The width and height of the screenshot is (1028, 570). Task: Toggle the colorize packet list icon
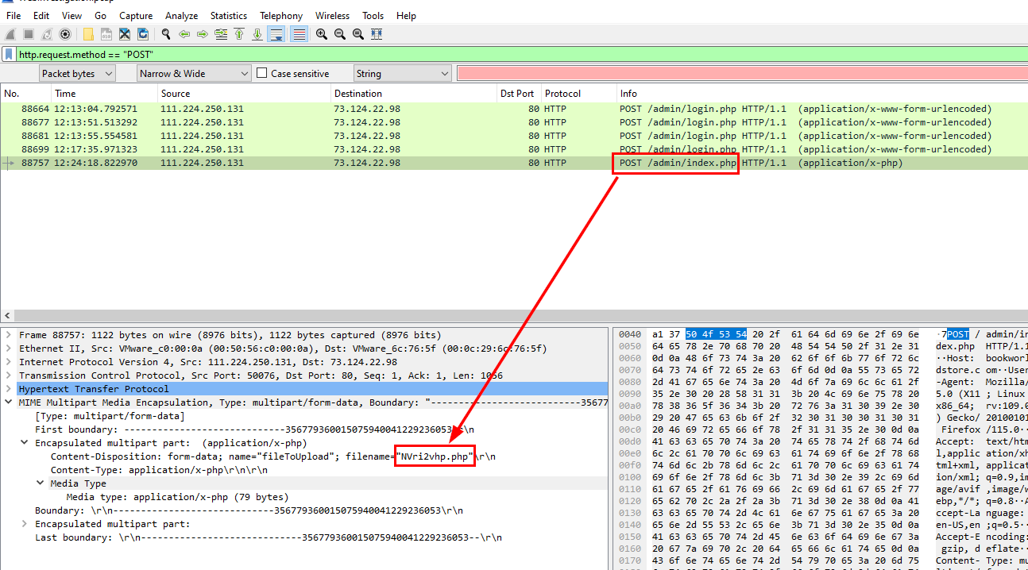[x=299, y=34]
